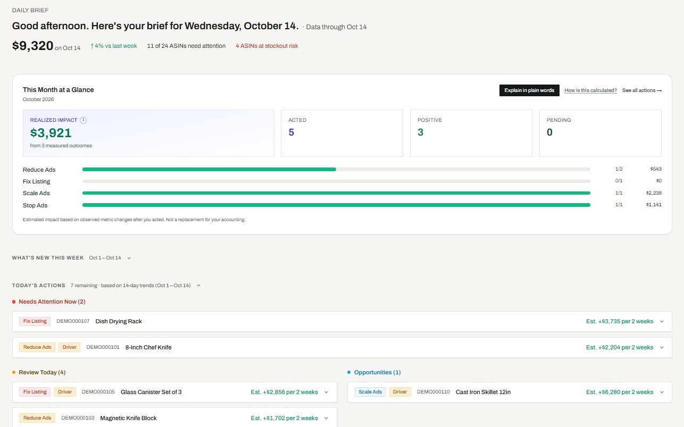Click the Reduce Ads progress bar

pos(336,170)
